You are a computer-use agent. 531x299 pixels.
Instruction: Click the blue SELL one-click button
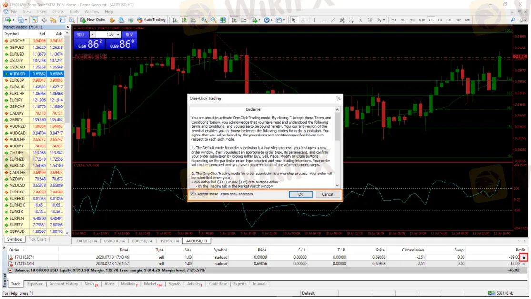tap(81, 34)
